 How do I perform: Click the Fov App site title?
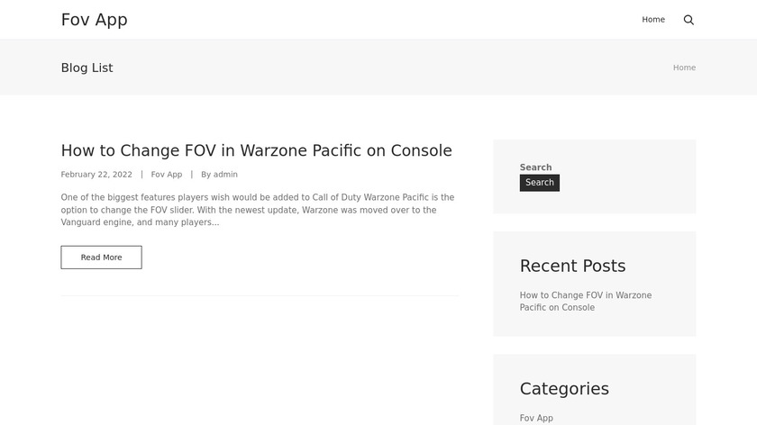tap(95, 20)
